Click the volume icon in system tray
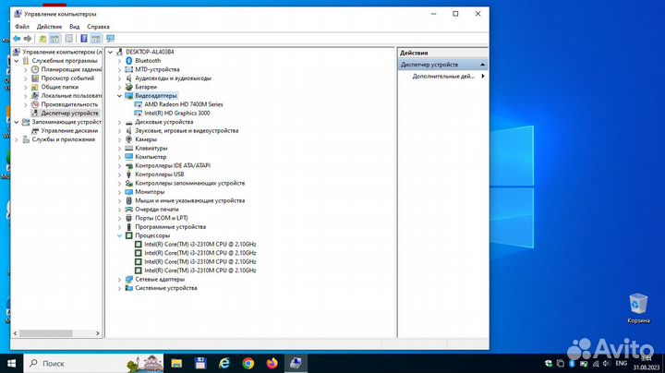The width and height of the screenshot is (665, 373). [607, 363]
